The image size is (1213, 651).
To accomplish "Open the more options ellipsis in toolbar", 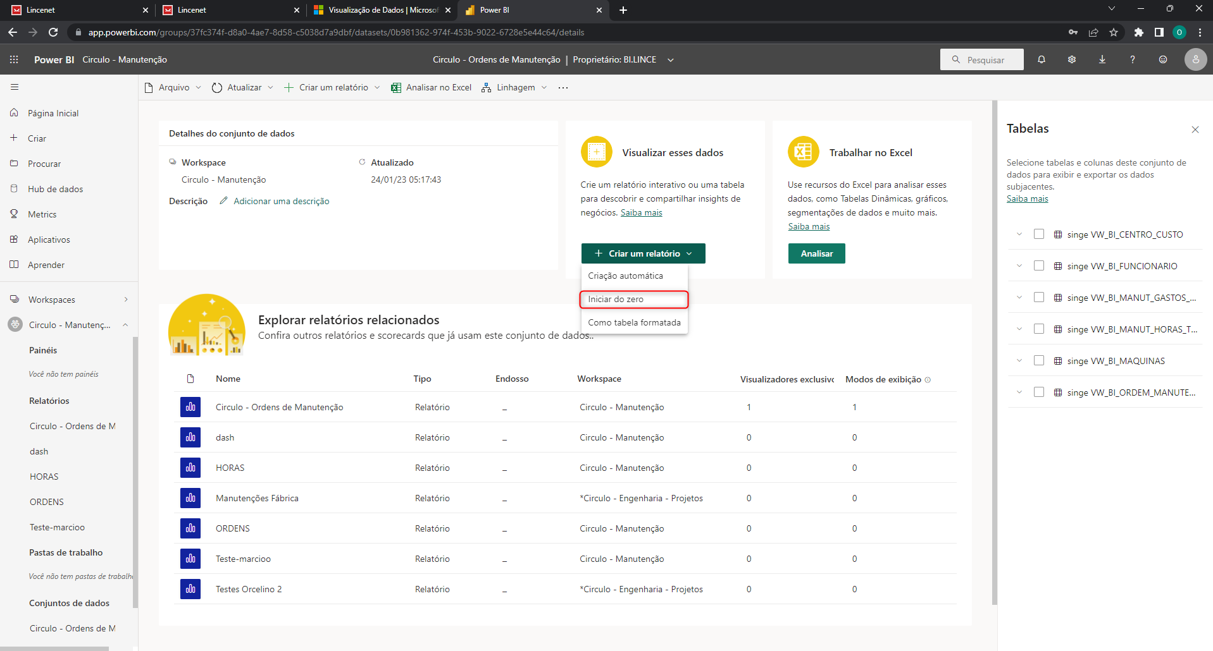I will coord(563,87).
